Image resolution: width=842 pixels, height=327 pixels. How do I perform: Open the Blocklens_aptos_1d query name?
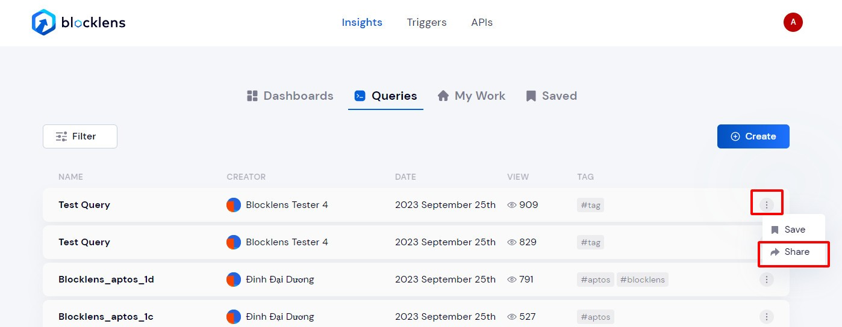coord(106,280)
